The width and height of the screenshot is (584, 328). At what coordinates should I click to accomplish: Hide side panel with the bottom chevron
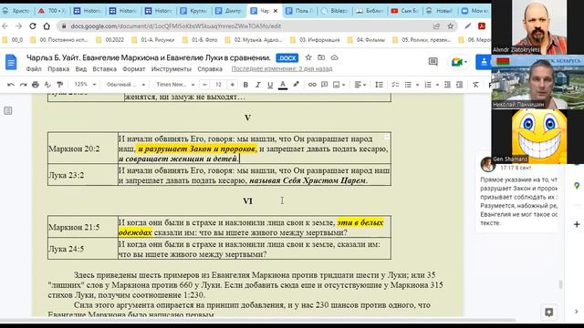[576, 312]
